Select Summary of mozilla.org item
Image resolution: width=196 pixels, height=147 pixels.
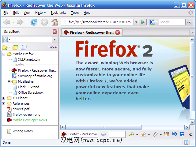[x=37, y=76]
